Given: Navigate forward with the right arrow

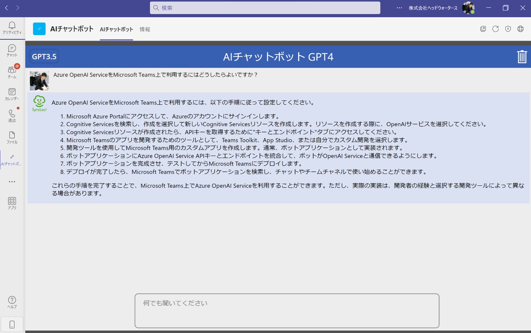Looking at the screenshot, I should coord(18,8).
